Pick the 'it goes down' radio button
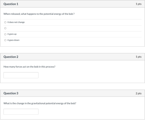The width and height of the screenshot is (145, 120). pos(5,40)
